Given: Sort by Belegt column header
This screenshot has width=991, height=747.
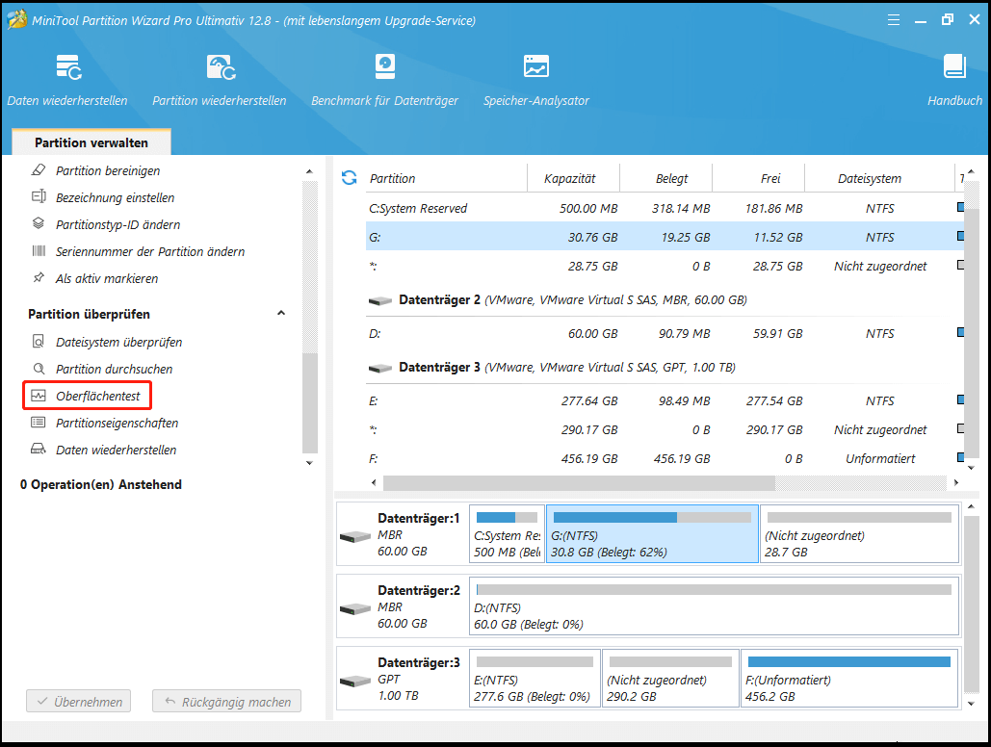Looking at the screenshot, I should (x=666, y=178).
